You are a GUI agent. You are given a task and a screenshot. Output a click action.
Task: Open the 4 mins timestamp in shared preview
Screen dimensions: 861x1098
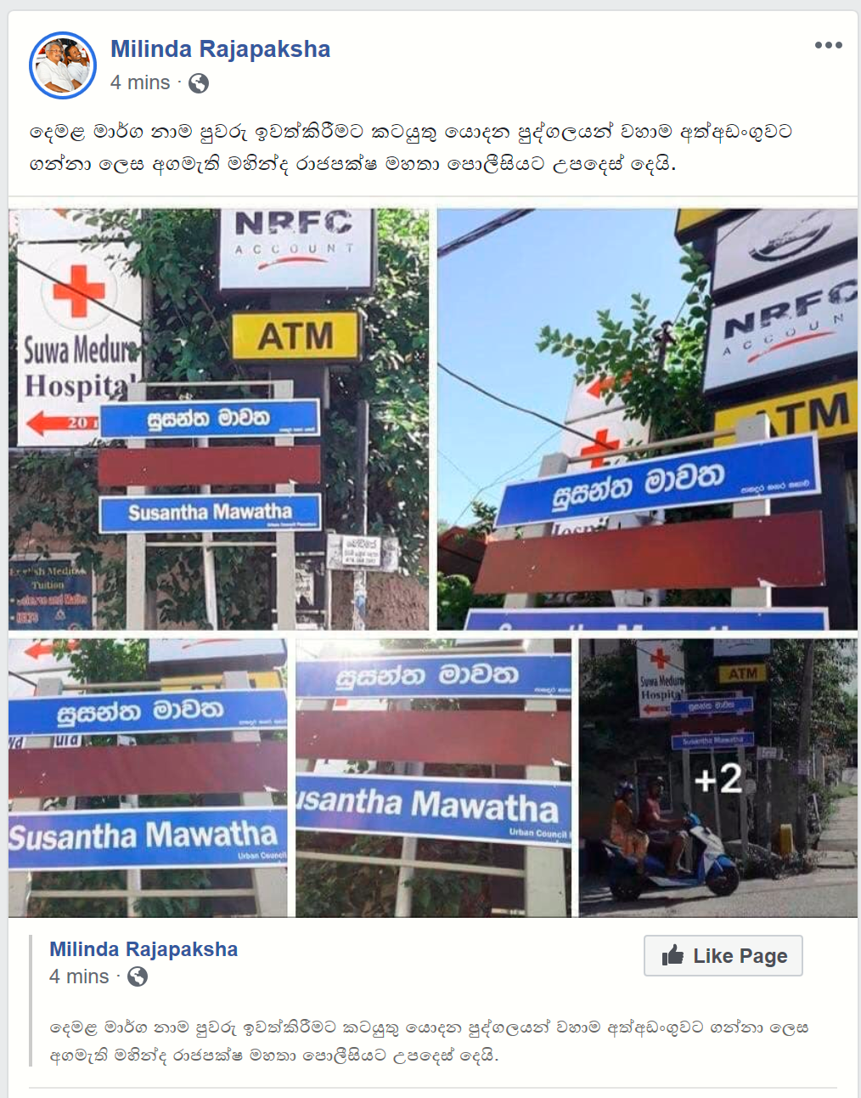tap(79, 977)
